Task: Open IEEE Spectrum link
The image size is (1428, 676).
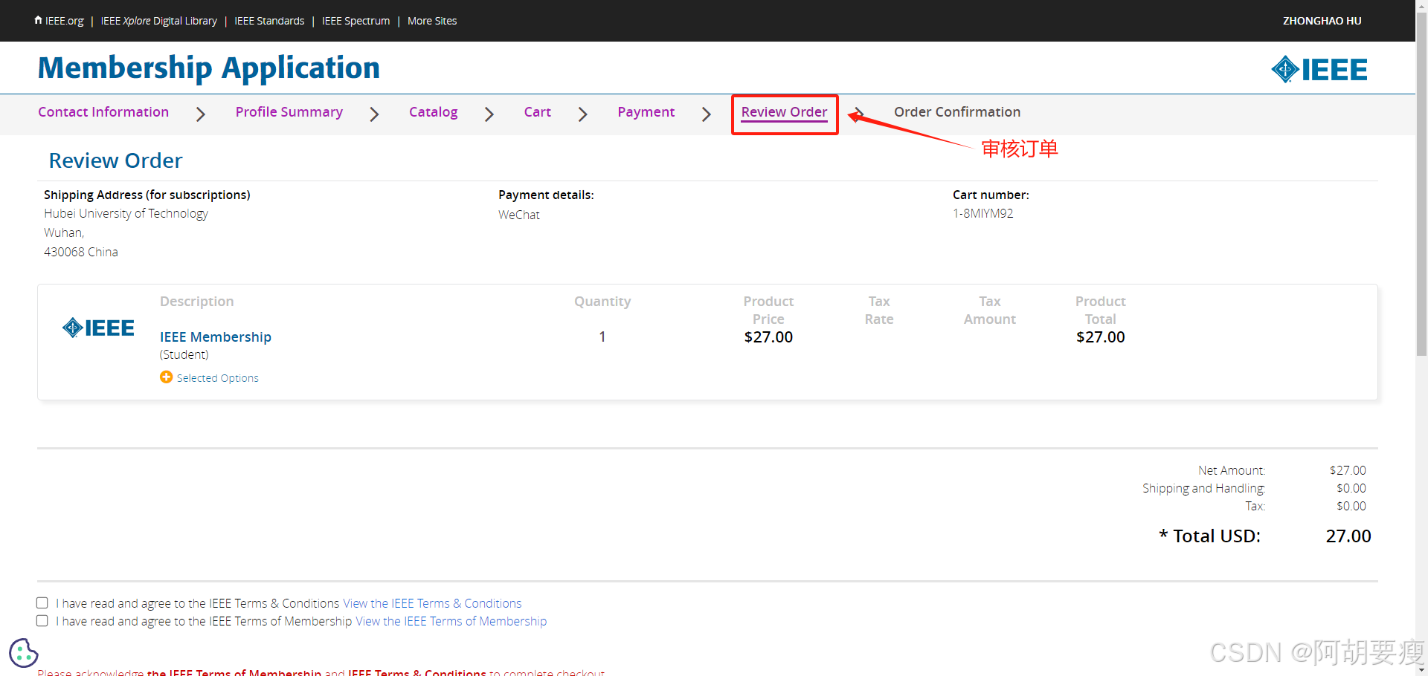Action: click(x=356, y=21)
